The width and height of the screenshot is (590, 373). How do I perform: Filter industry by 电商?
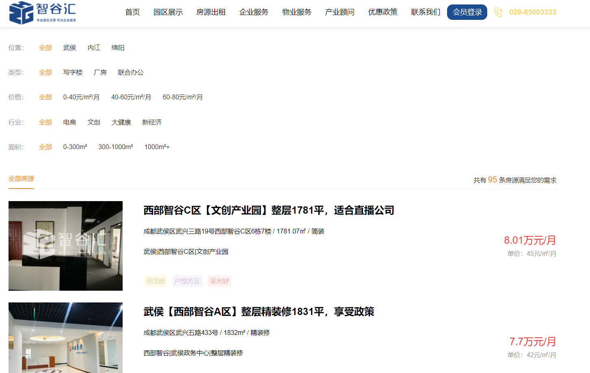point(70,122)
